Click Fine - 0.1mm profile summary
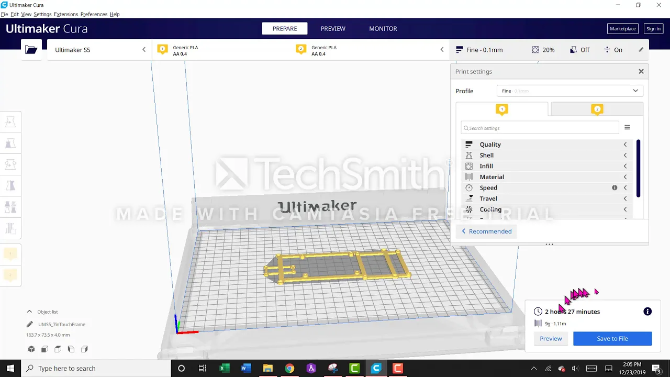This screenshot has width=670, height=377. tap(479, 50)
